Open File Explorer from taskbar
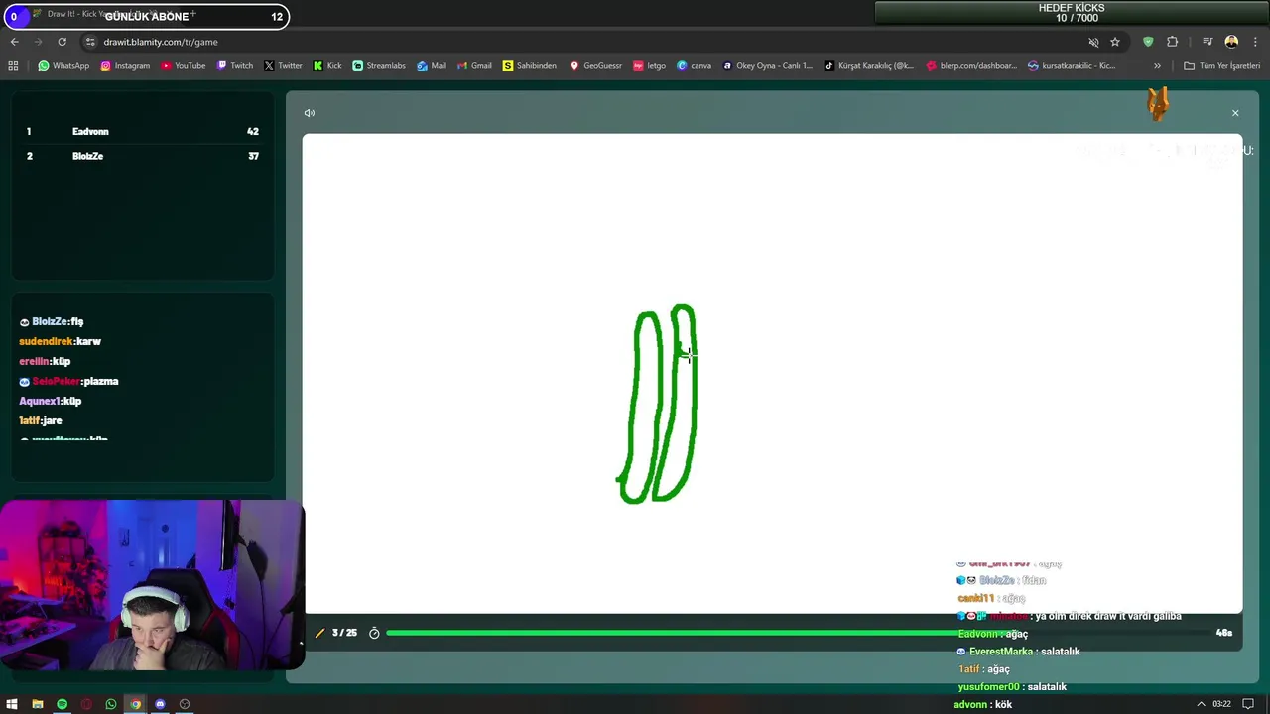The image size is (1270, 714). tap(37, 704)
